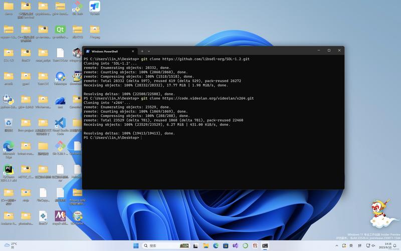This screenshot has width=401, height=251.
Task: Select the purple msys2 installer icon
Action: click(x=60, y=218)
